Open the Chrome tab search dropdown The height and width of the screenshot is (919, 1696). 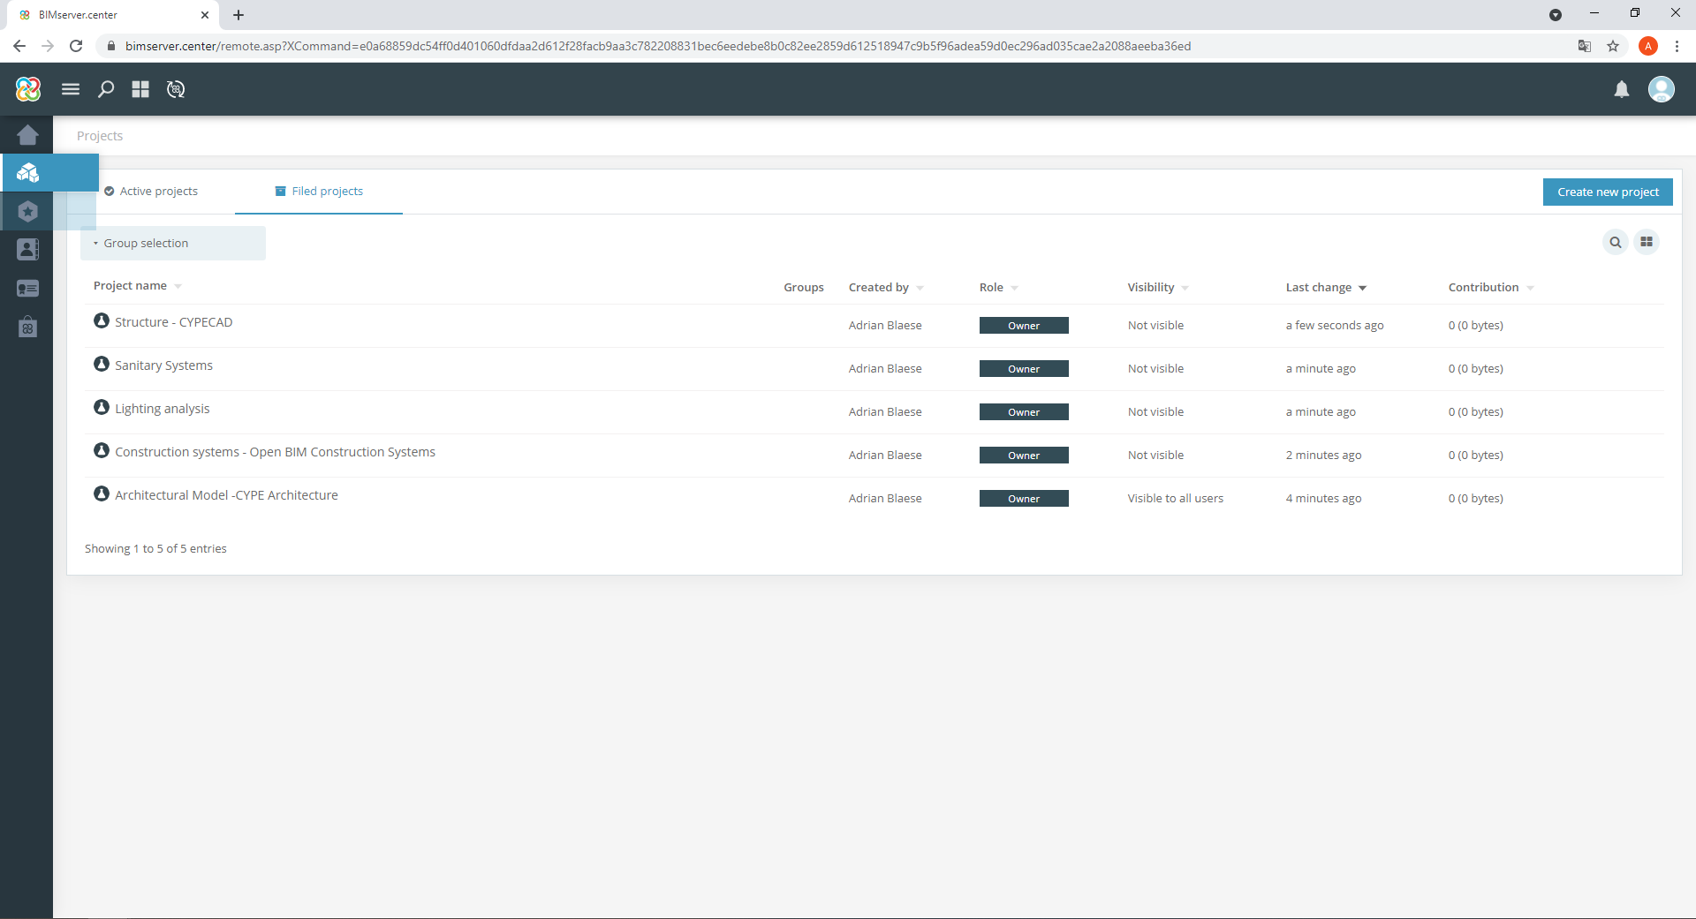click(x=1556, y=15)
